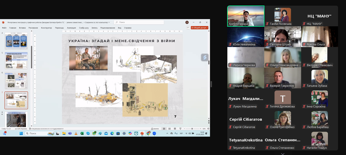Image resolution: width=346 pixels, height=155 pixels.
Task: Show next participants page chevron
Action: 283,154
